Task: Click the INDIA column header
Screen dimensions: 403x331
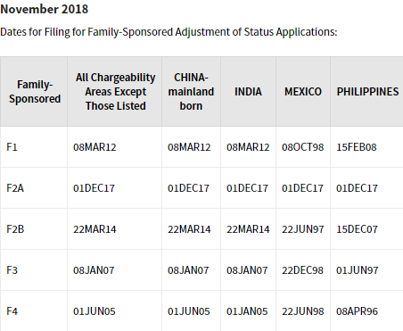Action: (248, 92)
